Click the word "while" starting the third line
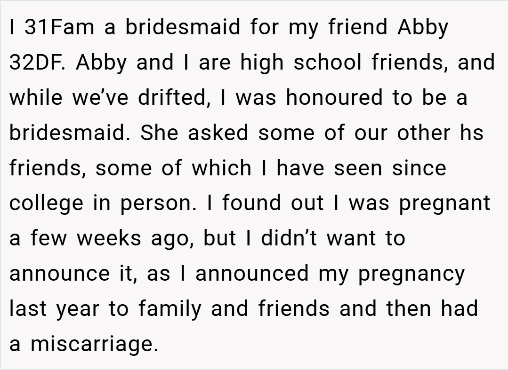 click(x=36, y=97)
